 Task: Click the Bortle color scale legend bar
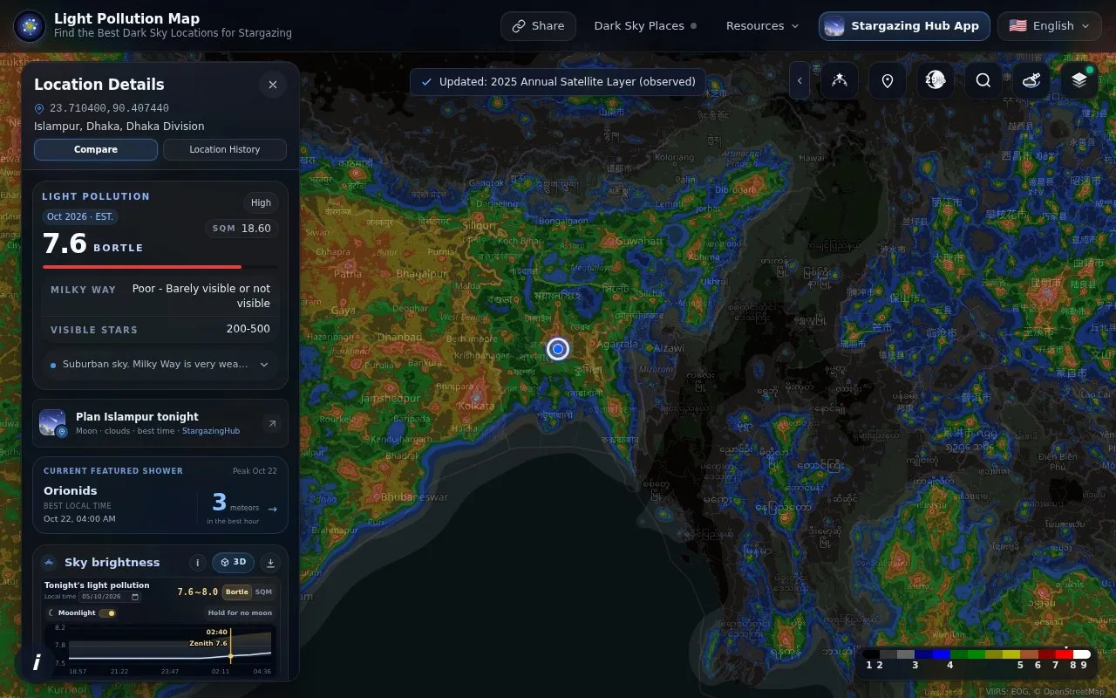(x=976, y=654)
